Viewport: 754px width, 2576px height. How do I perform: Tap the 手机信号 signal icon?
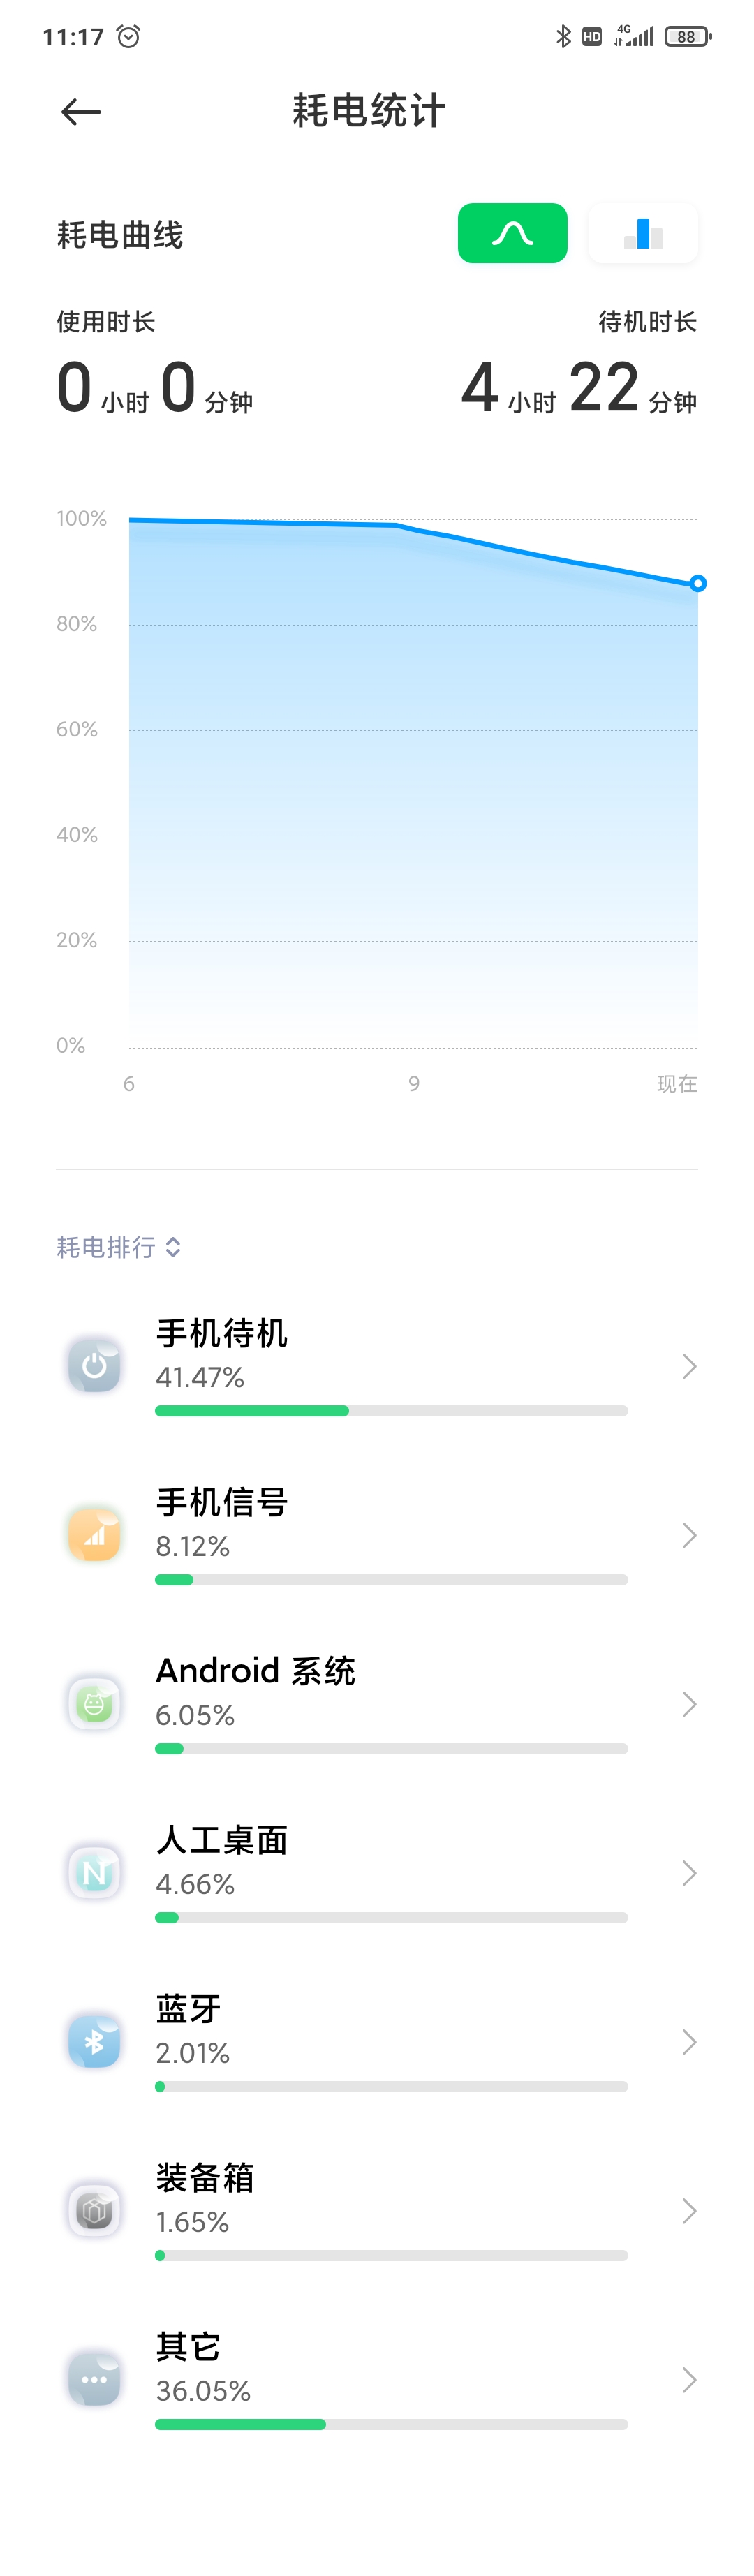point(94,1534)
